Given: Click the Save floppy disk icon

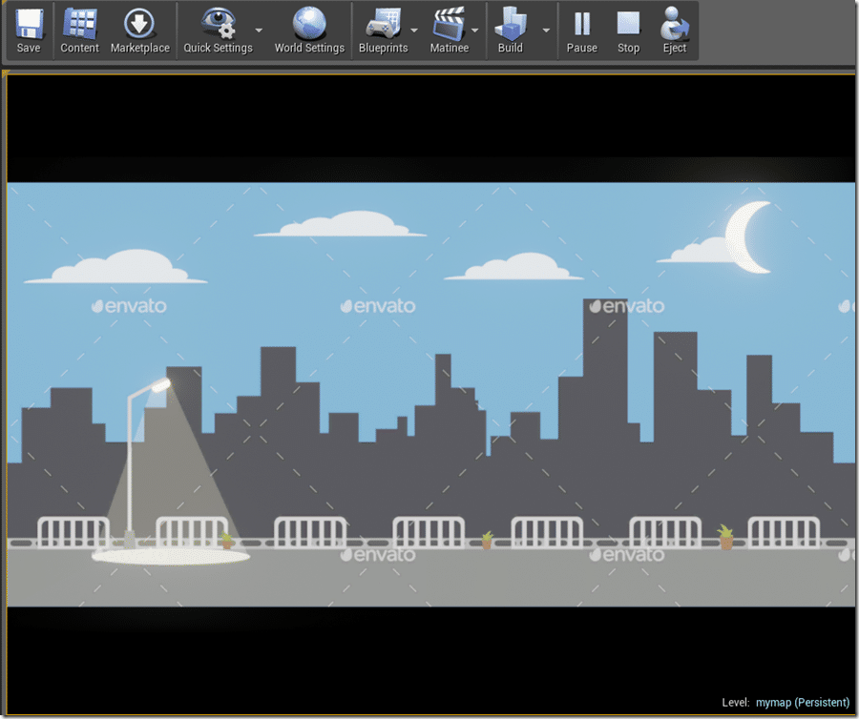Looking at the screenshot, I should tap(29, 24).
